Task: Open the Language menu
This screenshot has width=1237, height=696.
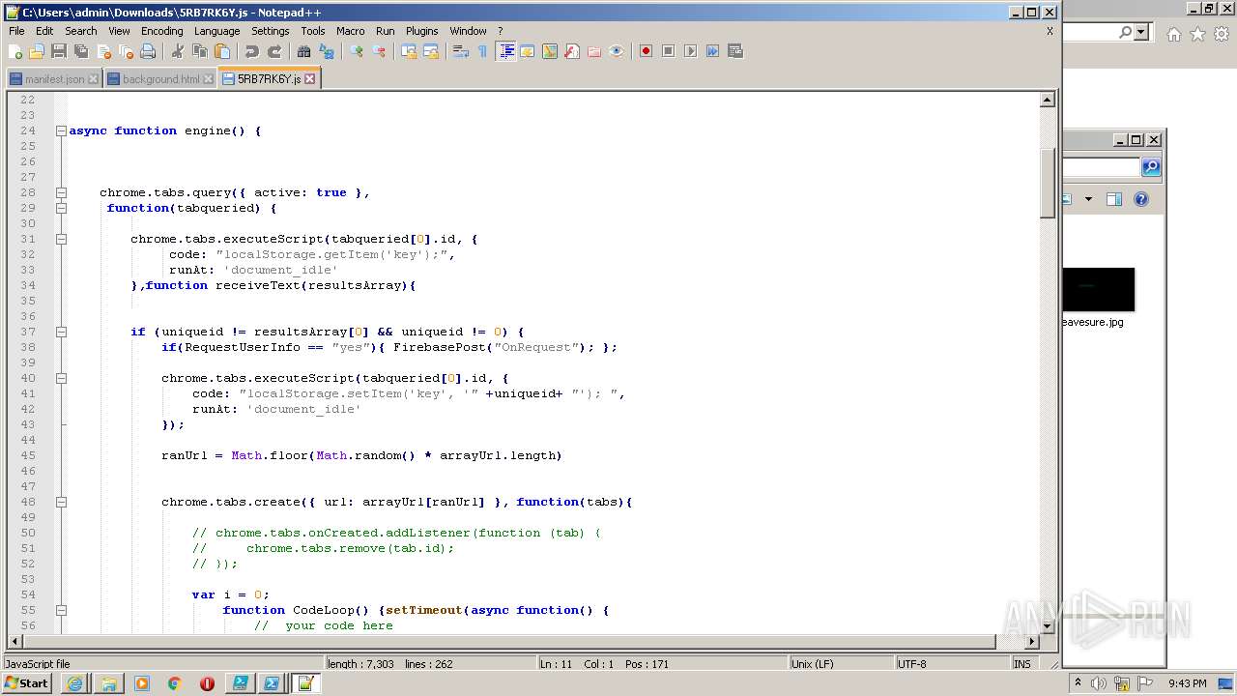Action: tap(216, 31)
